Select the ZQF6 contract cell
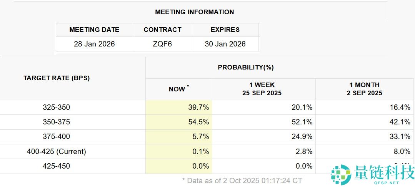 click(162, 44)
